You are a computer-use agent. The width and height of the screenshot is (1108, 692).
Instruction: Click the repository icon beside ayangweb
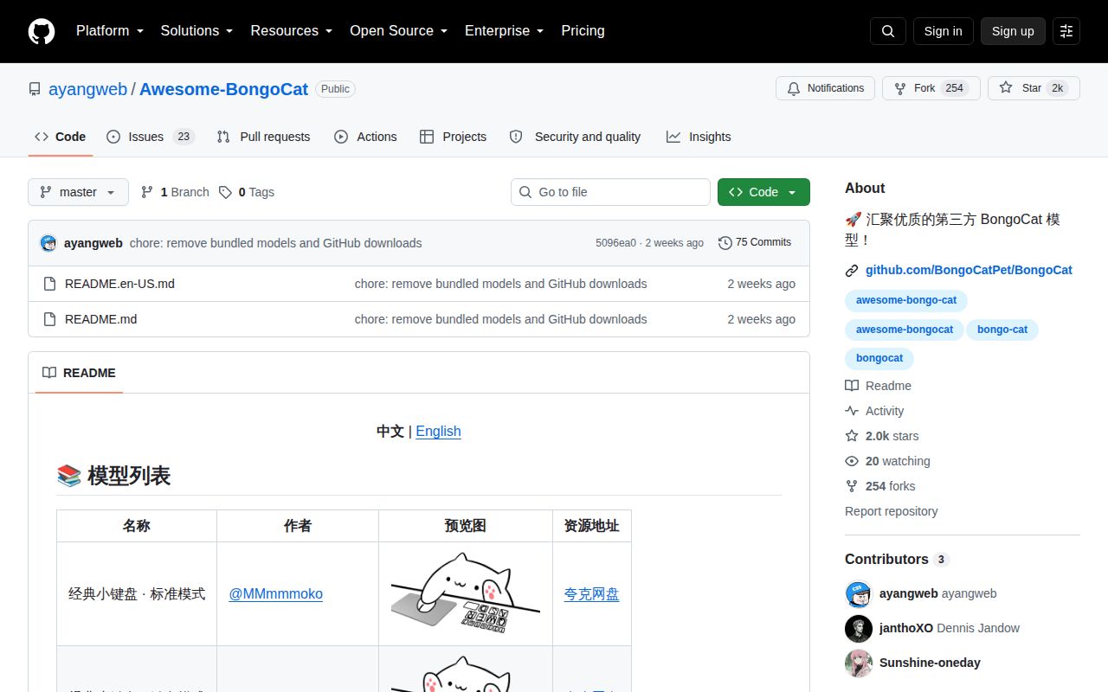[35, 89]
